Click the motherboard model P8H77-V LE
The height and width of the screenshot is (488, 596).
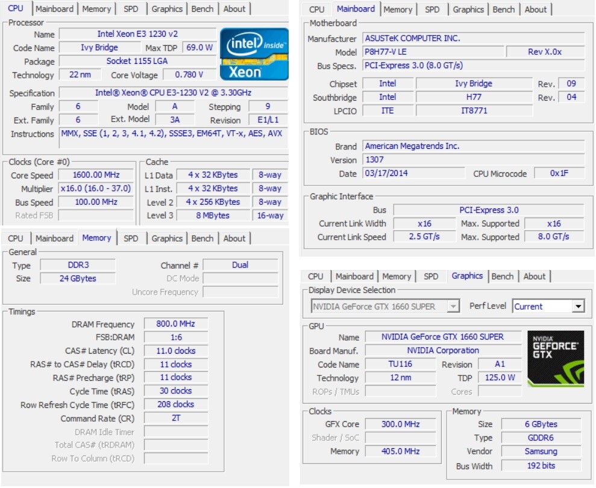(x=433, y=52)
